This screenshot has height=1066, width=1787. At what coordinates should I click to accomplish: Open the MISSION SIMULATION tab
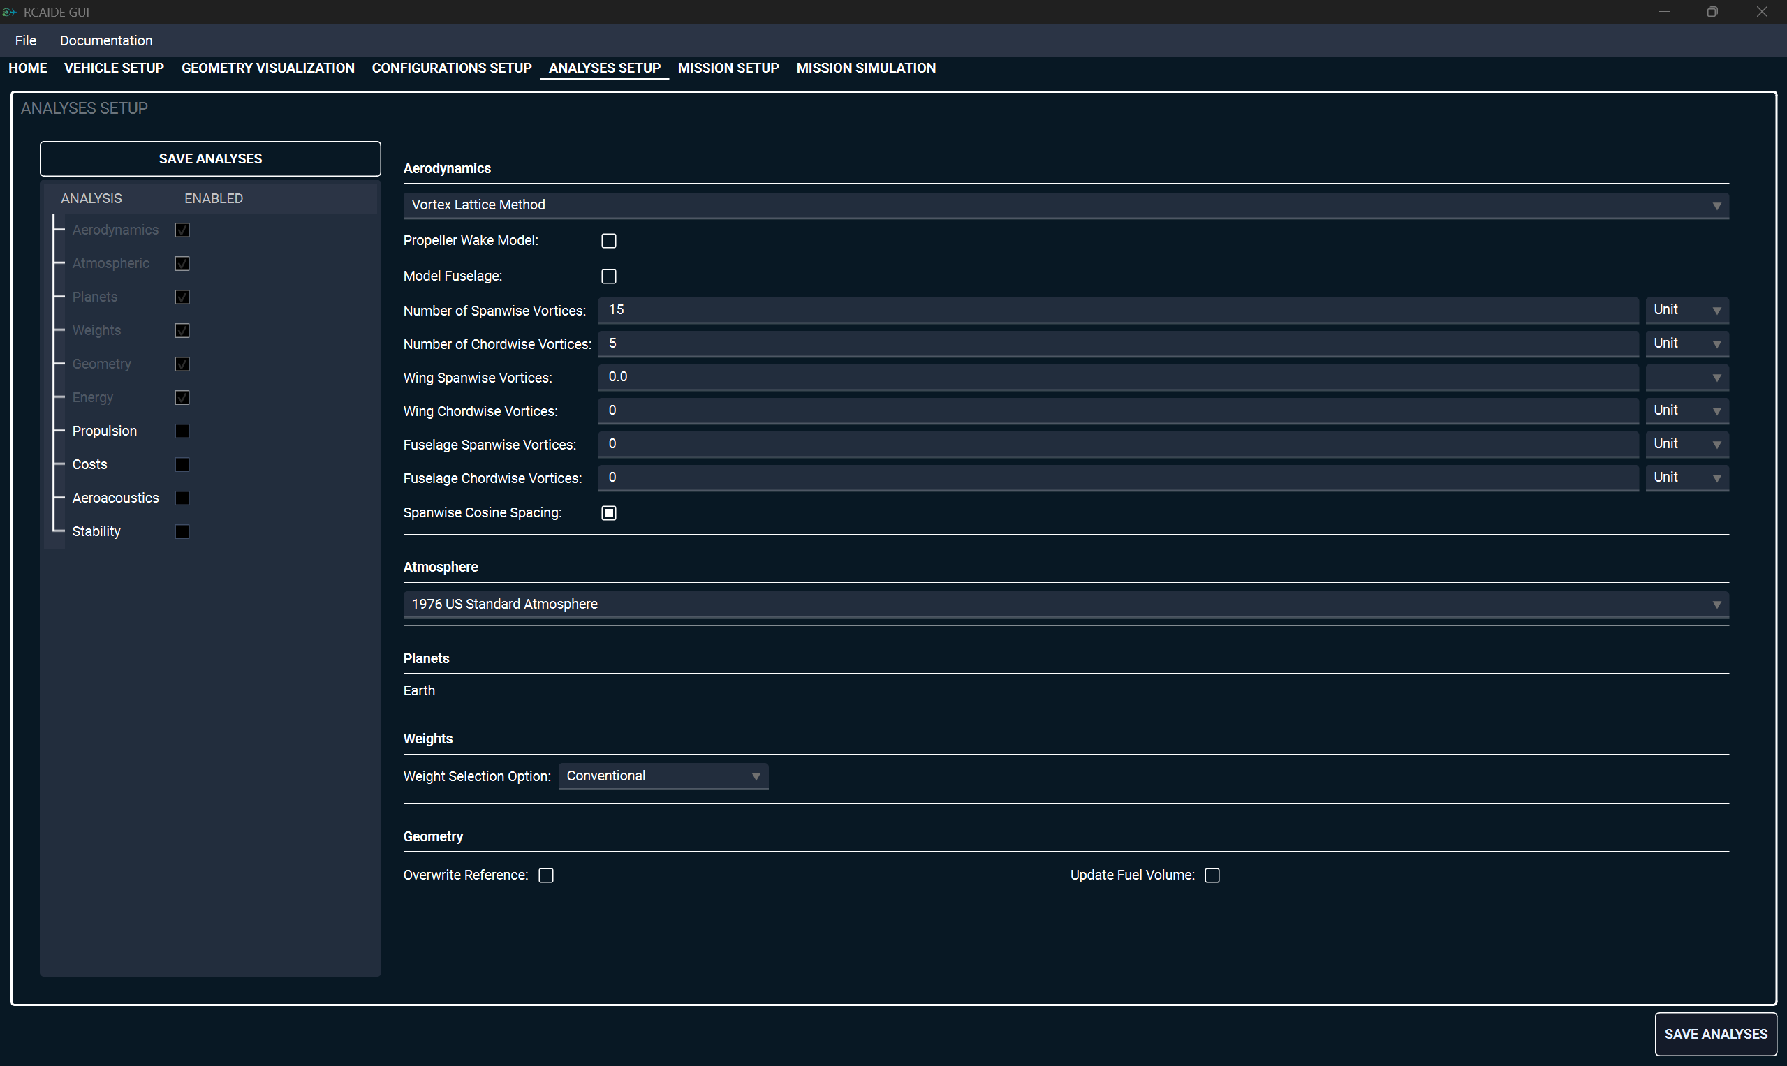866,68
